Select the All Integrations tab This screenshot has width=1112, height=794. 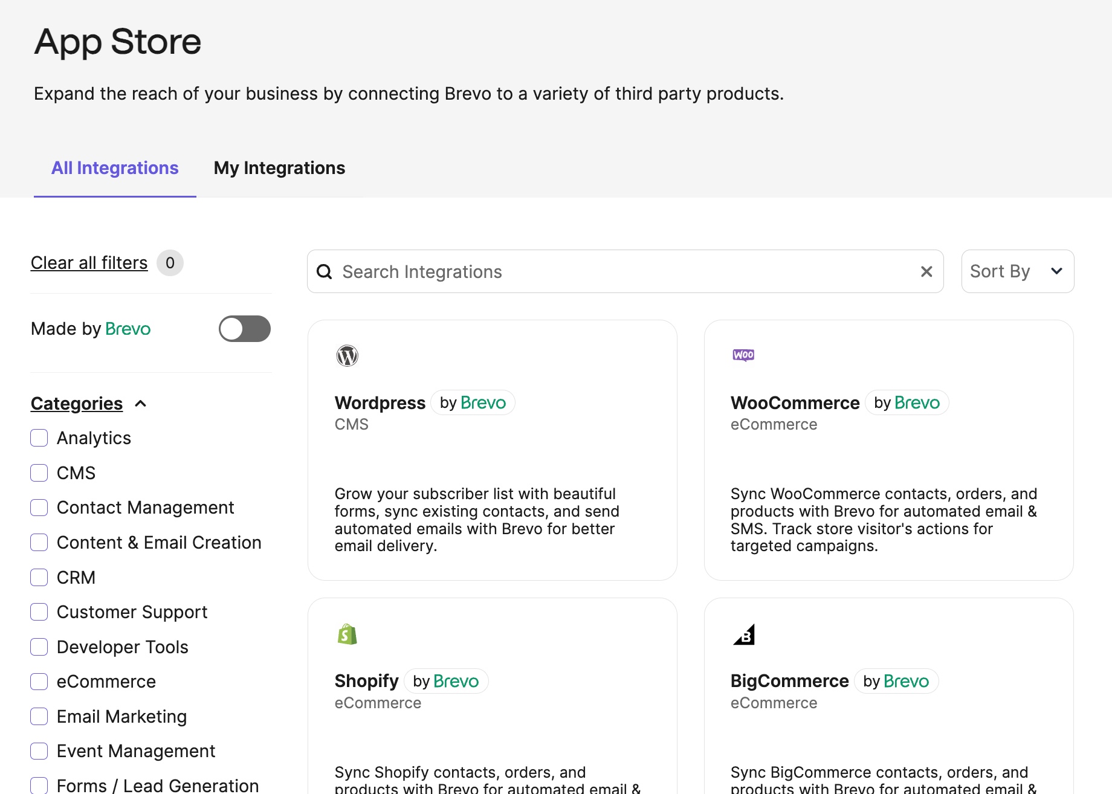click(115, 168)
